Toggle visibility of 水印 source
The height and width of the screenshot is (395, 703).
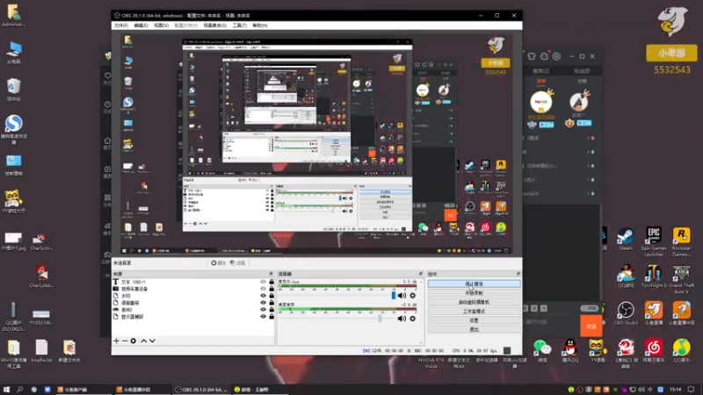pyautogui.click(x=263, y=296)
